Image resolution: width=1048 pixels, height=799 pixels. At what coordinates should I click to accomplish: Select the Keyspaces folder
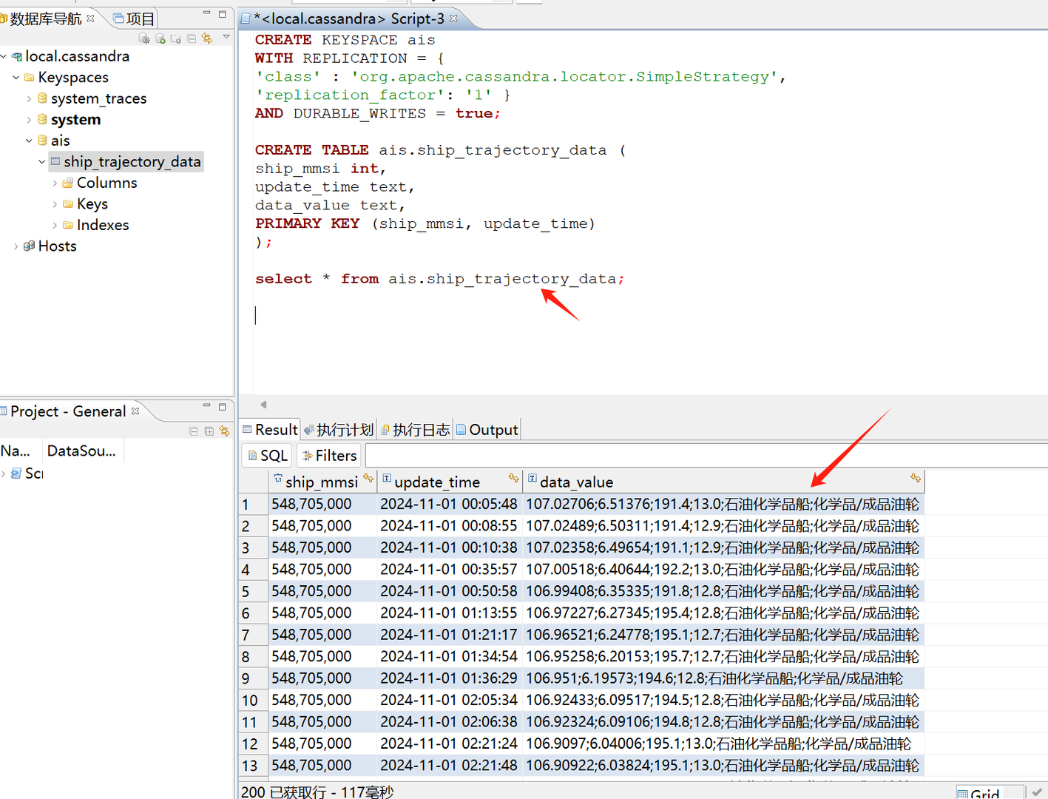(x=73, y=77)
